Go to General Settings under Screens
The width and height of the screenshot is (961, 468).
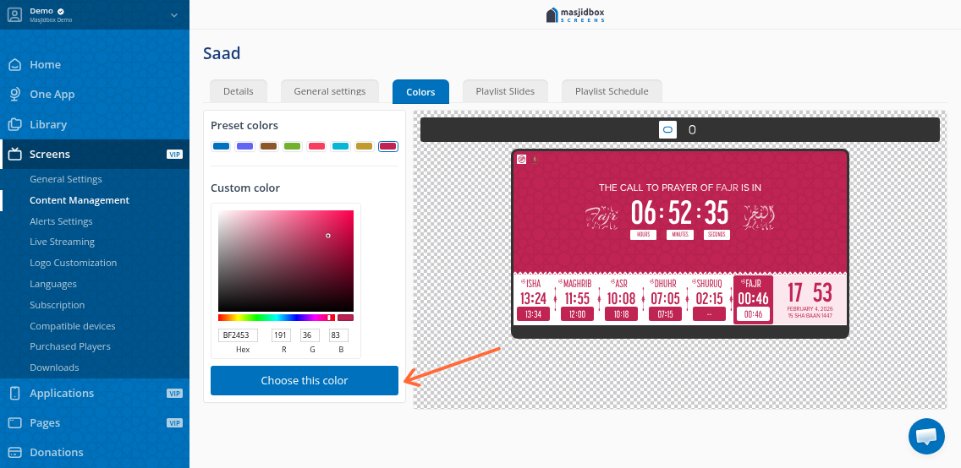click(66, 179)
